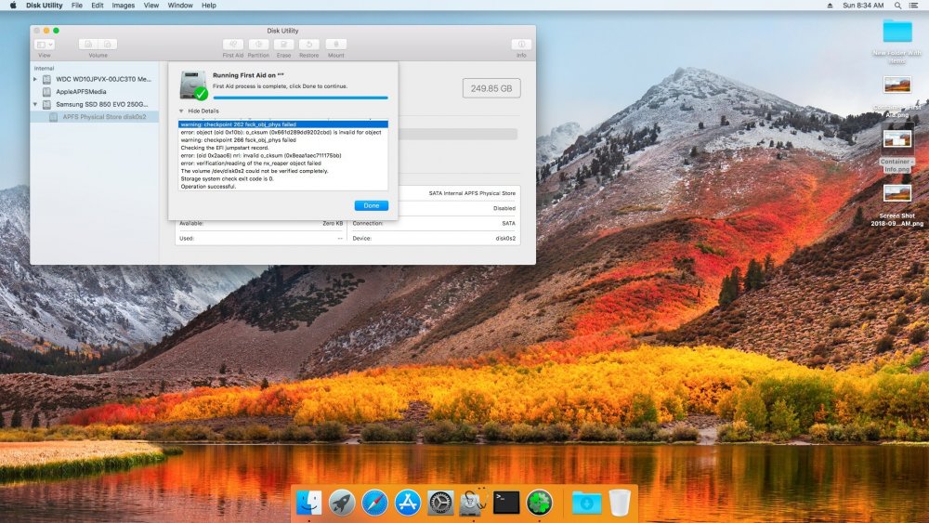Open the View sidebar dropdown
The image size is (929, 523).
tap(45, 45)
